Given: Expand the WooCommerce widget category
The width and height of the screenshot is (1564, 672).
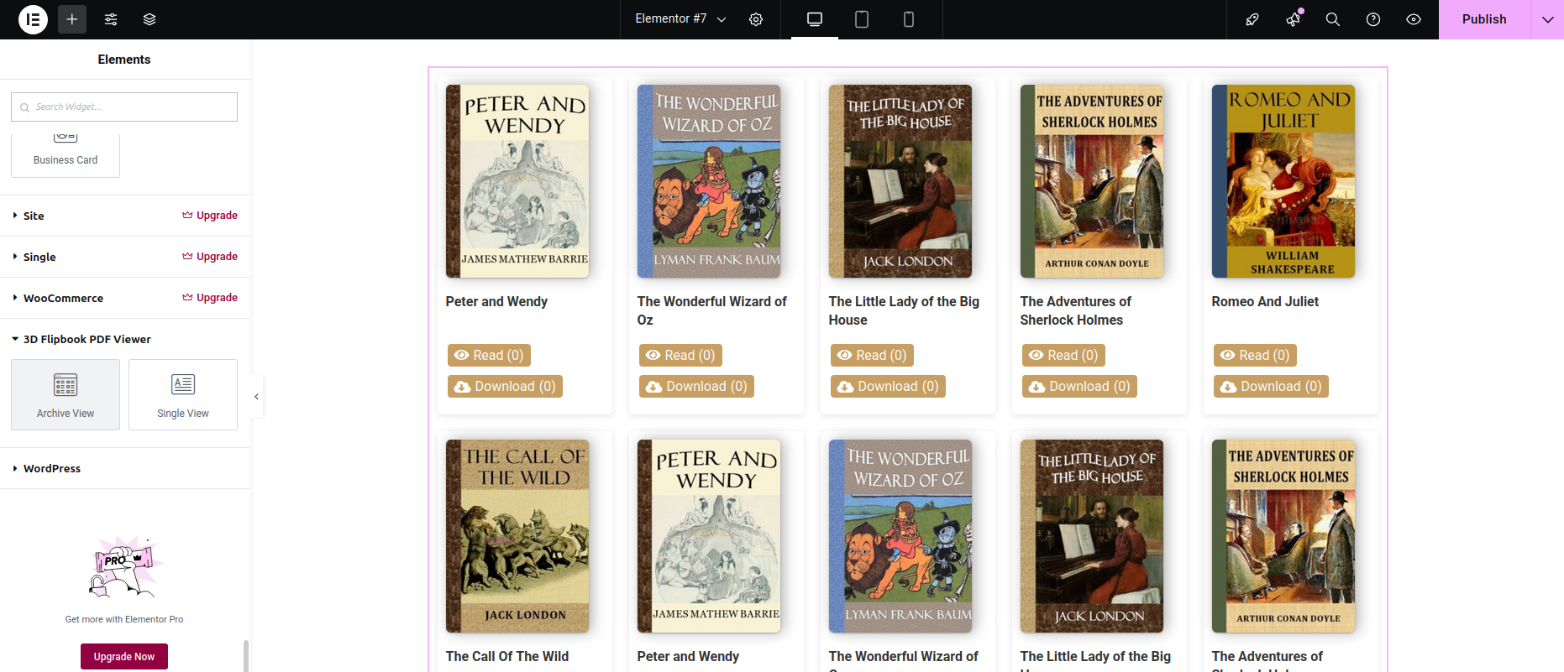Looking at the screenshot, I should pos(63,298).
